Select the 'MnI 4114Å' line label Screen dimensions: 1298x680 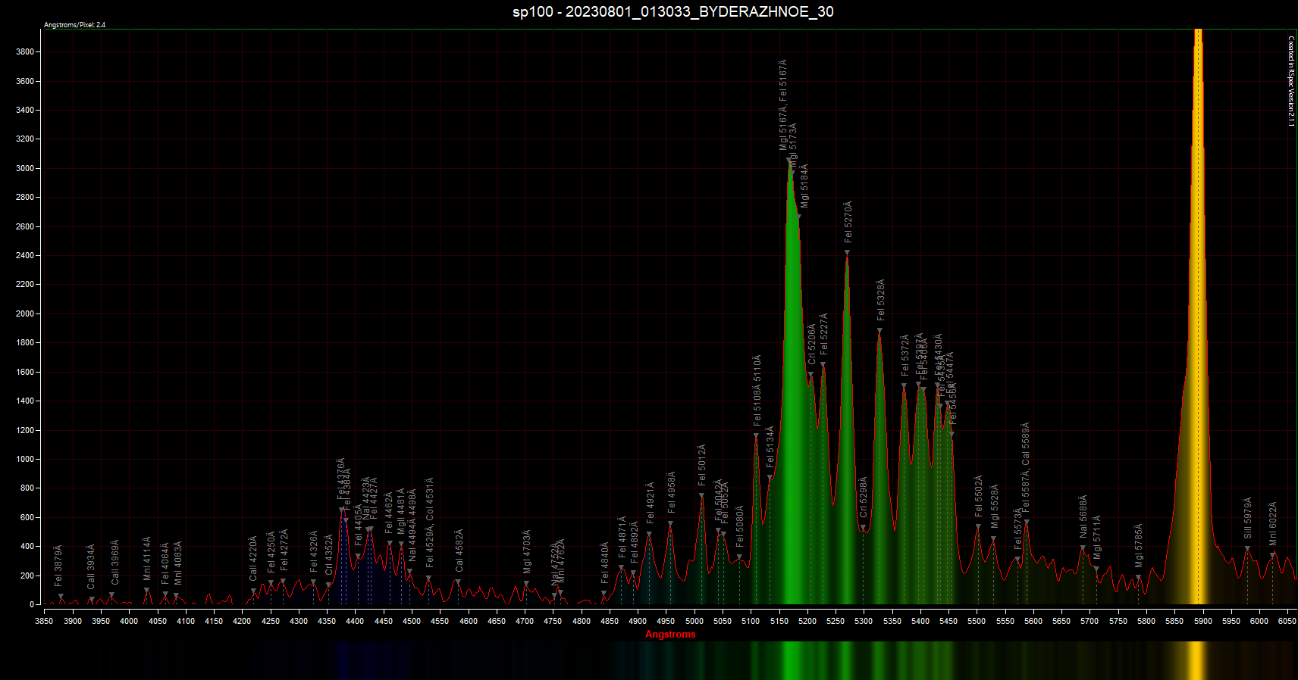point(147,559)
